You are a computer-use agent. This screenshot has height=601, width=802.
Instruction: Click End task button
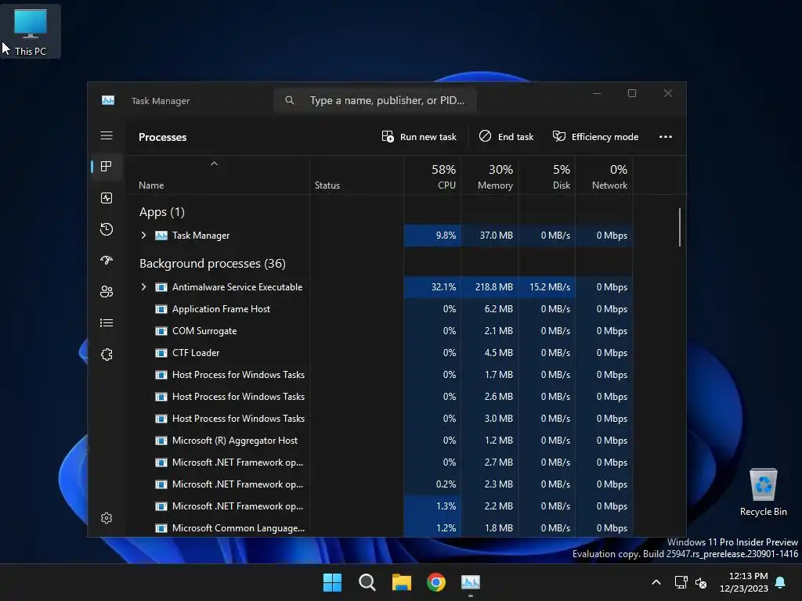click(x=506, y=136)
